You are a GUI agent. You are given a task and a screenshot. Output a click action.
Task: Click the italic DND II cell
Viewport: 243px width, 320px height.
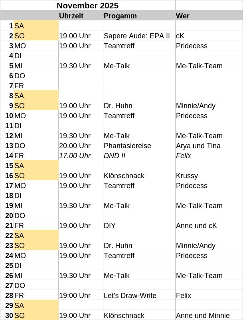click(115, 156)
